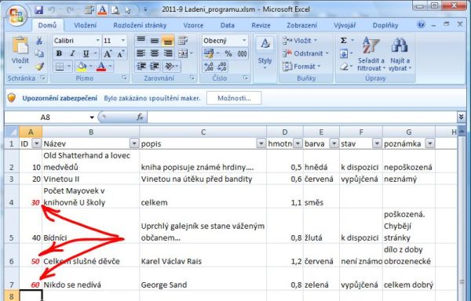Align text left
The image size is (471, 301).
(x=141, y=53)
